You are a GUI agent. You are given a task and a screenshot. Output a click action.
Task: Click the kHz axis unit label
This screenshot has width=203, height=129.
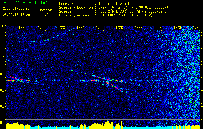point(3,26)
